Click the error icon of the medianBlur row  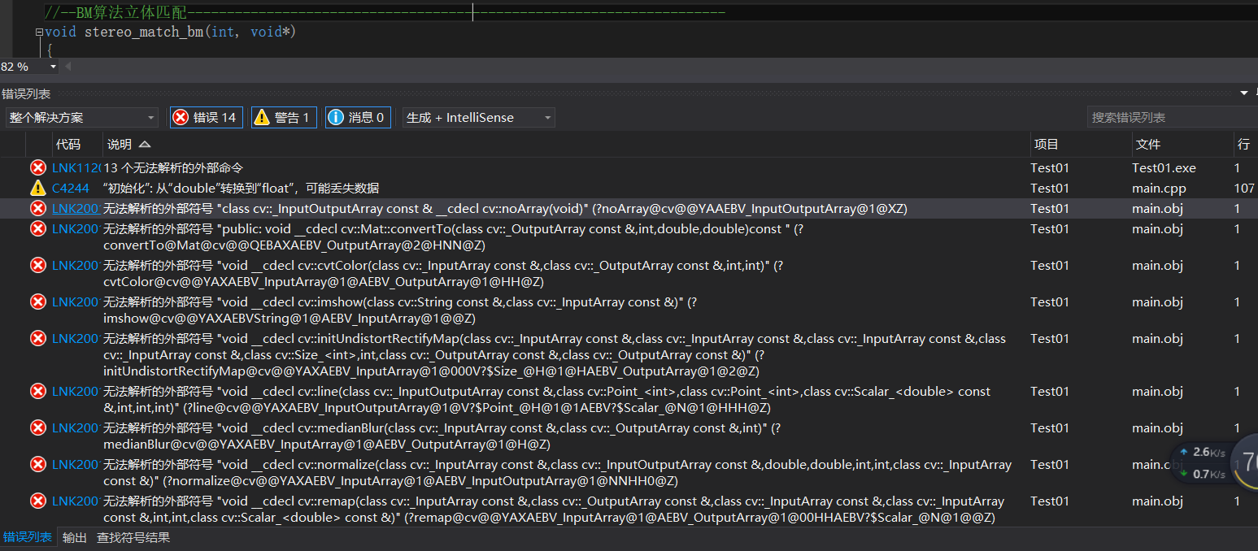click(x=37, y=428)
